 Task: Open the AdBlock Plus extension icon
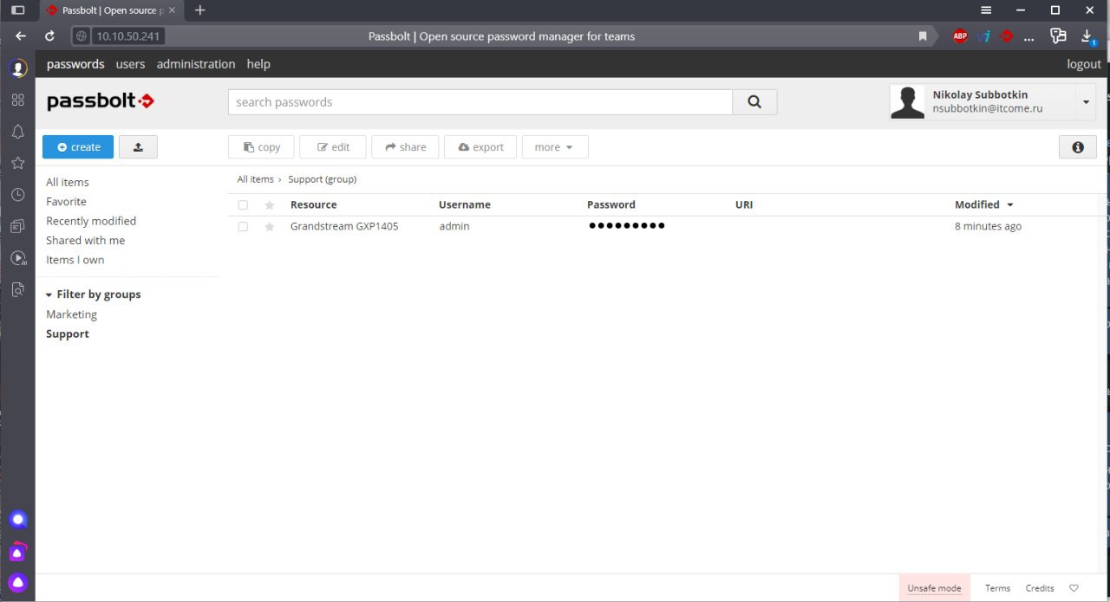click(960, 36)
